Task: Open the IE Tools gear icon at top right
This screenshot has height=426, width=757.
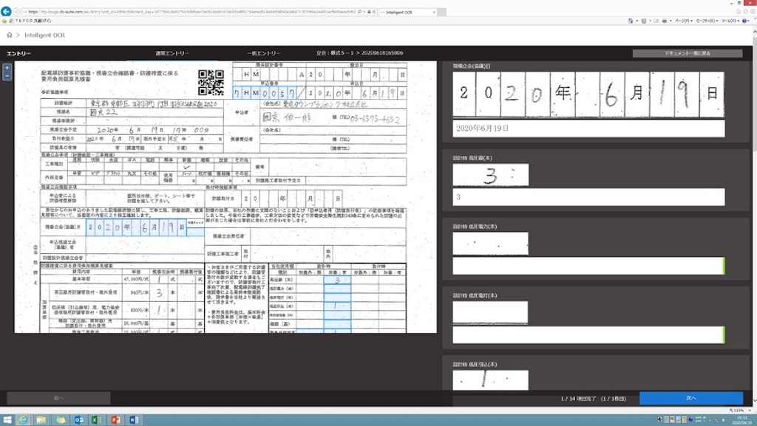Action: [x=751, y=11]
